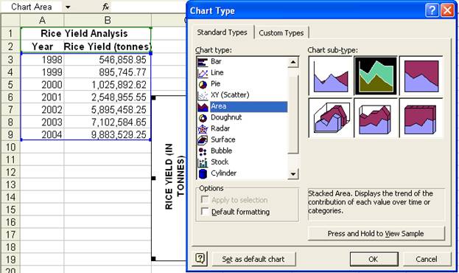Pick the Doughnut chart type icon
Viewport: 459px width, 273px height.
pyautogui.click(x=203, y=118)
